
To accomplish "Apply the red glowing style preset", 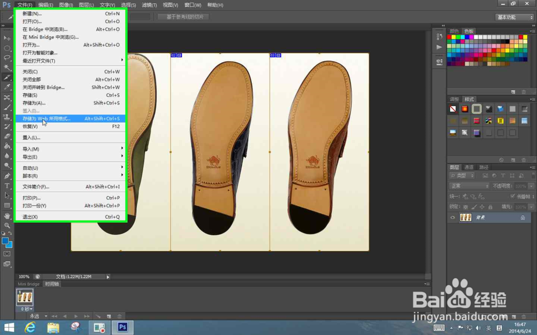I will coord(465,109).
